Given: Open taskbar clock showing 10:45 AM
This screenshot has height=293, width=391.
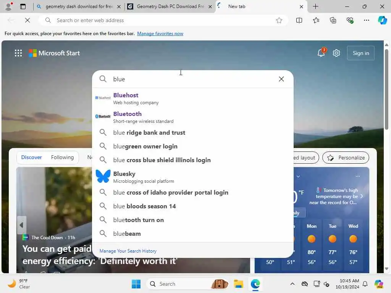Looking at the screenshot, I should [x=347, y=284].
